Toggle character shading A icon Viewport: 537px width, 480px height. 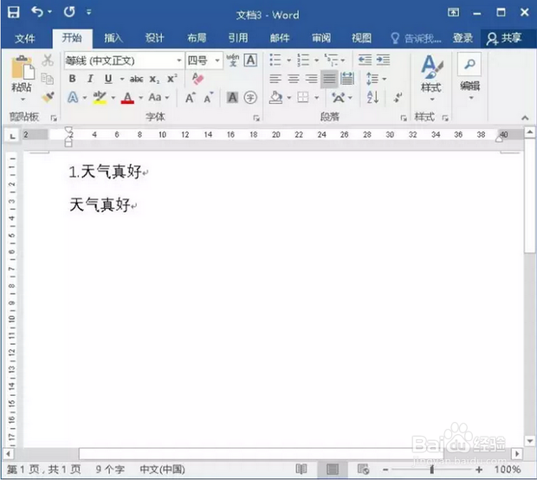tap(232, 98)
